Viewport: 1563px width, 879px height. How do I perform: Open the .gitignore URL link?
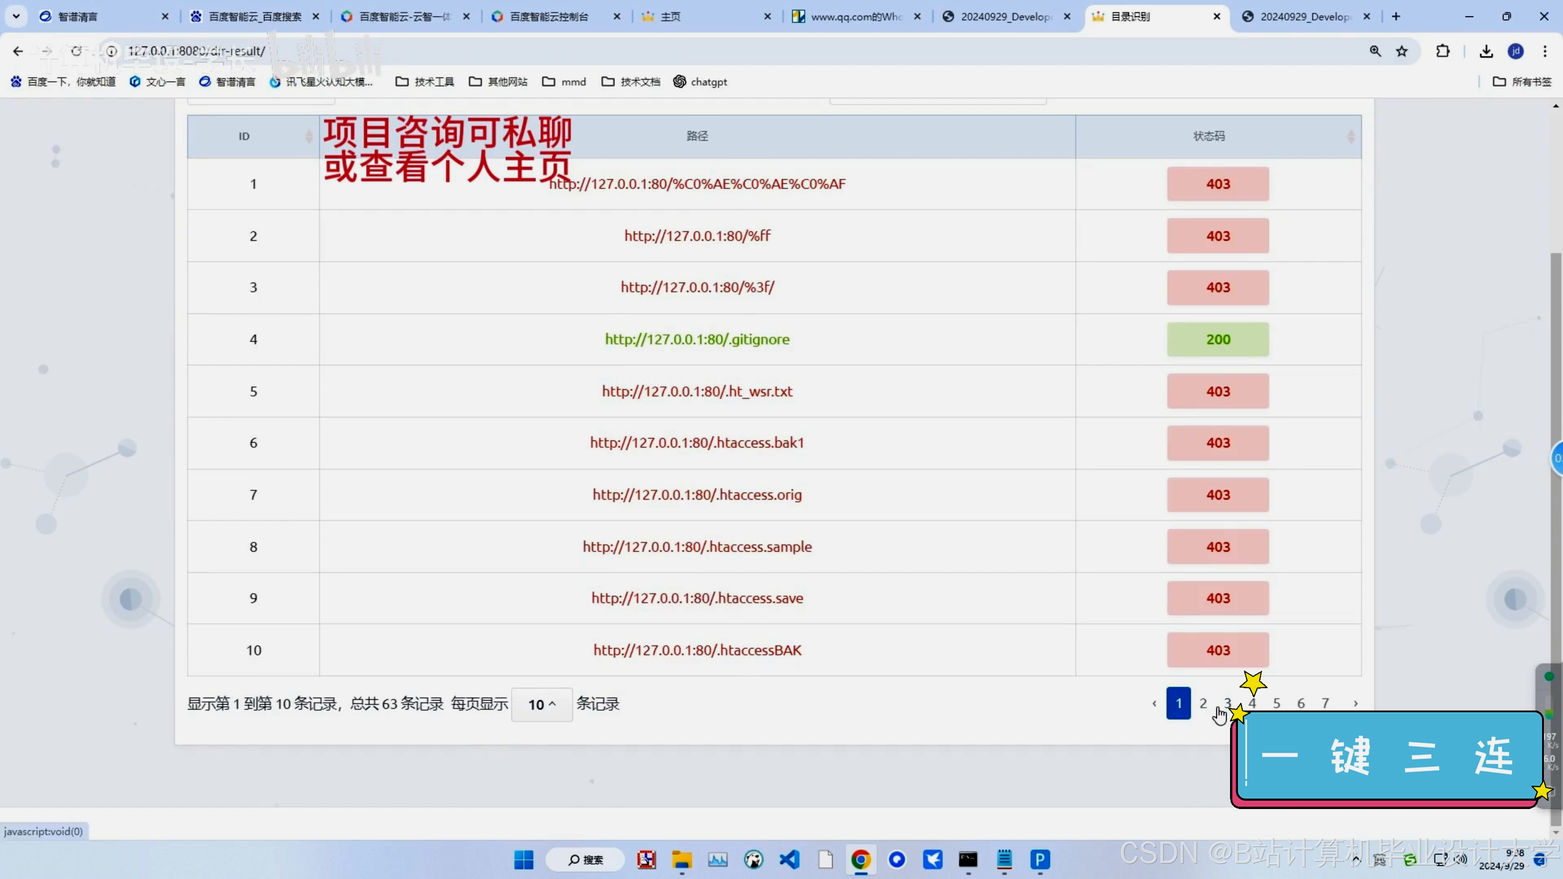pos(697,339)
